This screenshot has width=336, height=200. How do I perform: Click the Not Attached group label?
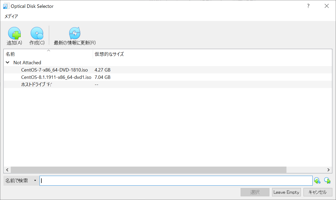coord(27,63)
